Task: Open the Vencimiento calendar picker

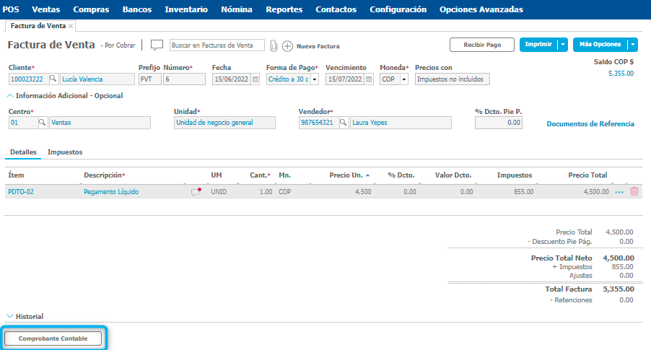Action: (369, 79)
